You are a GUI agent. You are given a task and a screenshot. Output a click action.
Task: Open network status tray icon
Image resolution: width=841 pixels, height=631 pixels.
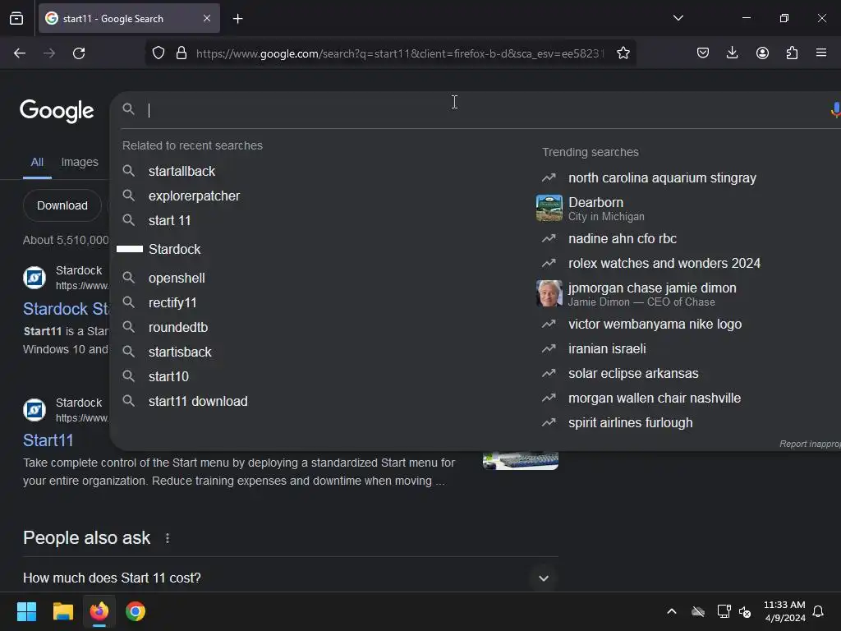pyautogui.click(x=724, y=611)
